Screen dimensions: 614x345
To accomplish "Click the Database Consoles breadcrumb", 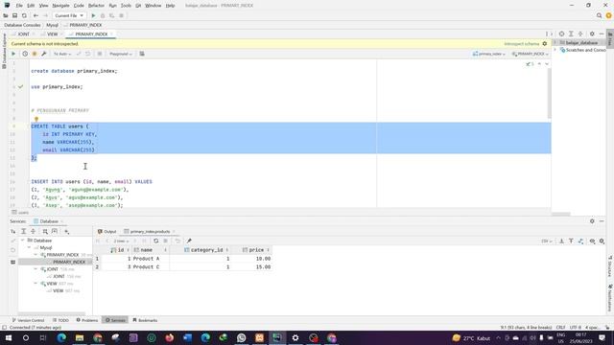I will [22, 25].
